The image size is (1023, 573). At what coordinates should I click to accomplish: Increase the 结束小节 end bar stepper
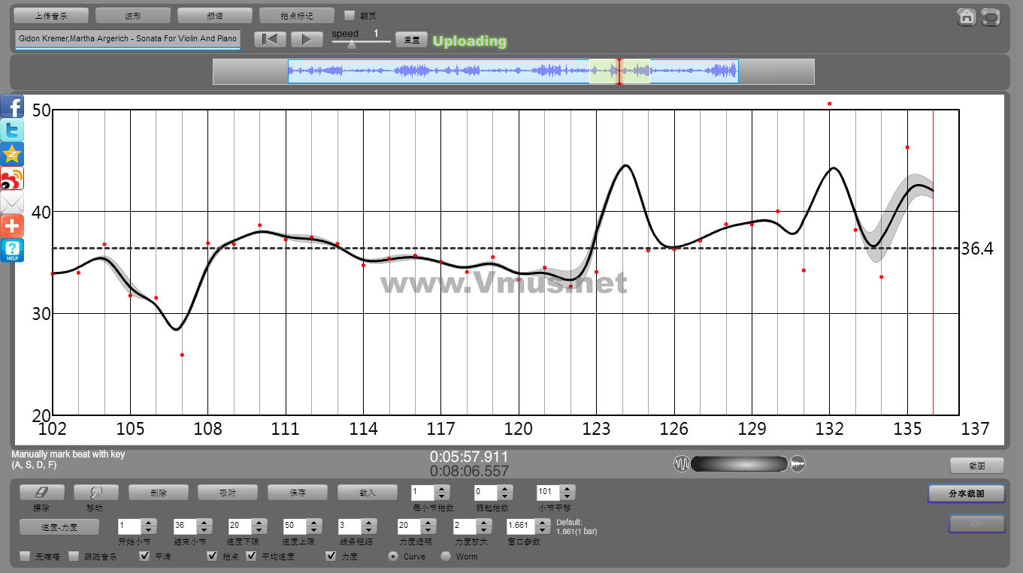203,522
